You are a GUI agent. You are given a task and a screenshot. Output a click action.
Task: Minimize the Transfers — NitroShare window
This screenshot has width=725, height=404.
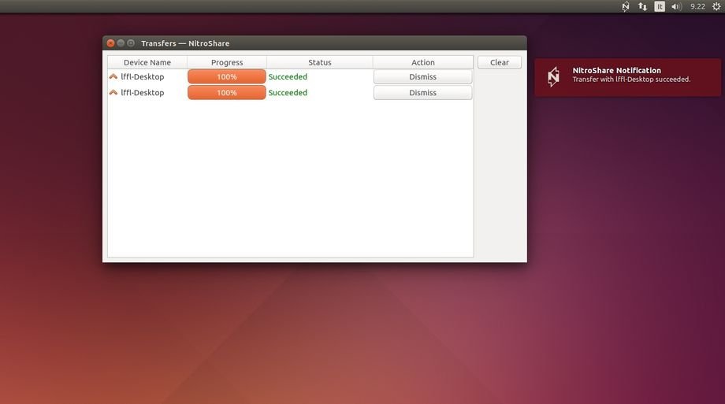tap(121, 43)
